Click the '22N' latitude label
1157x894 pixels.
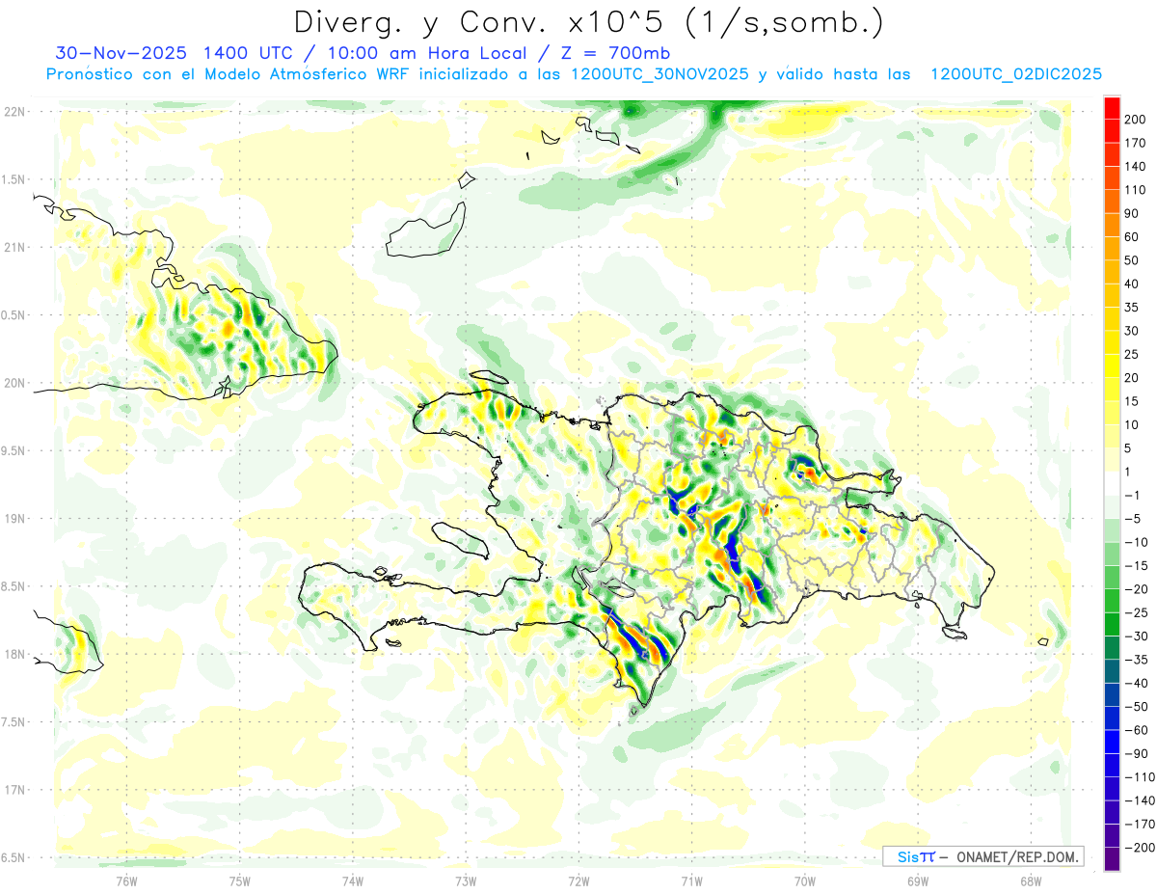(13, 112)
